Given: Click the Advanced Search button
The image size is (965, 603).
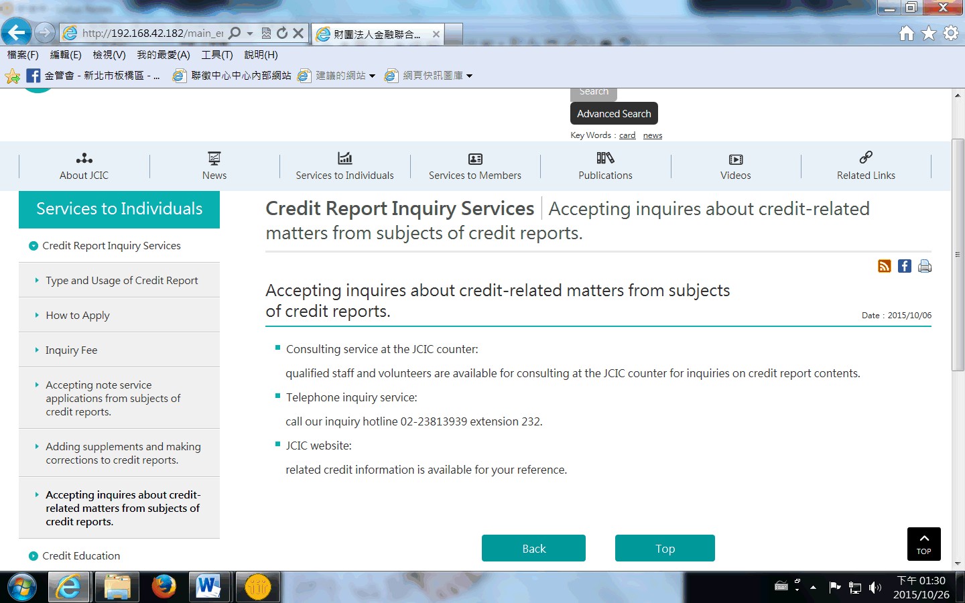Looking at the screenshot, I should click(x=614, y=114).
